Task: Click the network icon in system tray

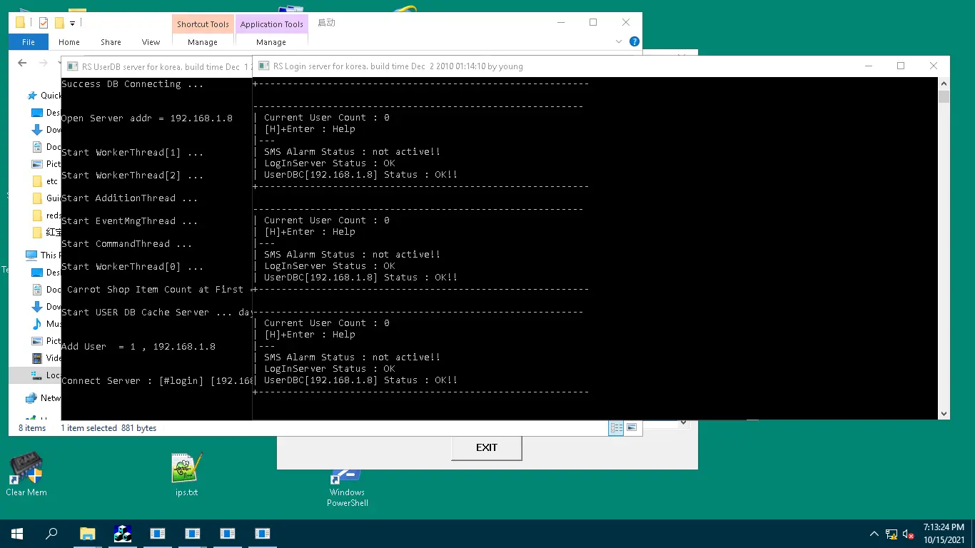Action: click(x=891, y=534)
